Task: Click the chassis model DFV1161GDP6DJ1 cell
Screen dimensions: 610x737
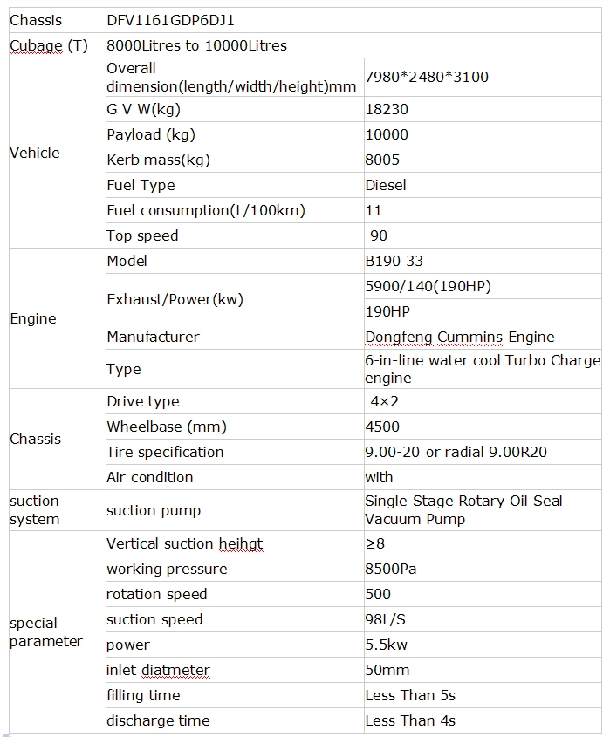Action: pyautogui.click(x=353, y=20)
